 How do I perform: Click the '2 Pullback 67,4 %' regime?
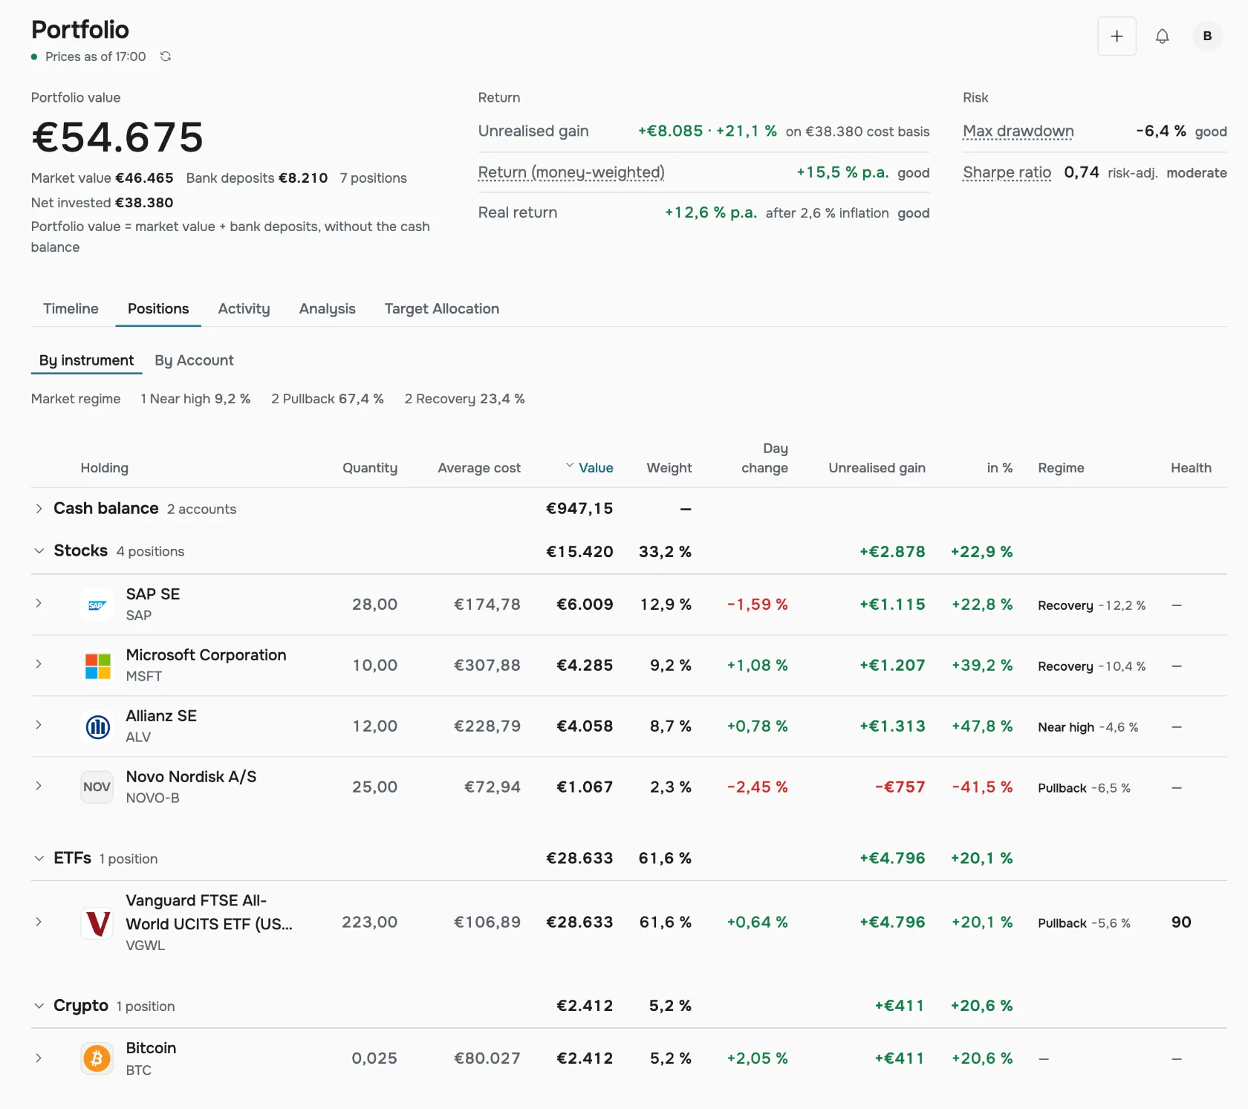[328, 399]
